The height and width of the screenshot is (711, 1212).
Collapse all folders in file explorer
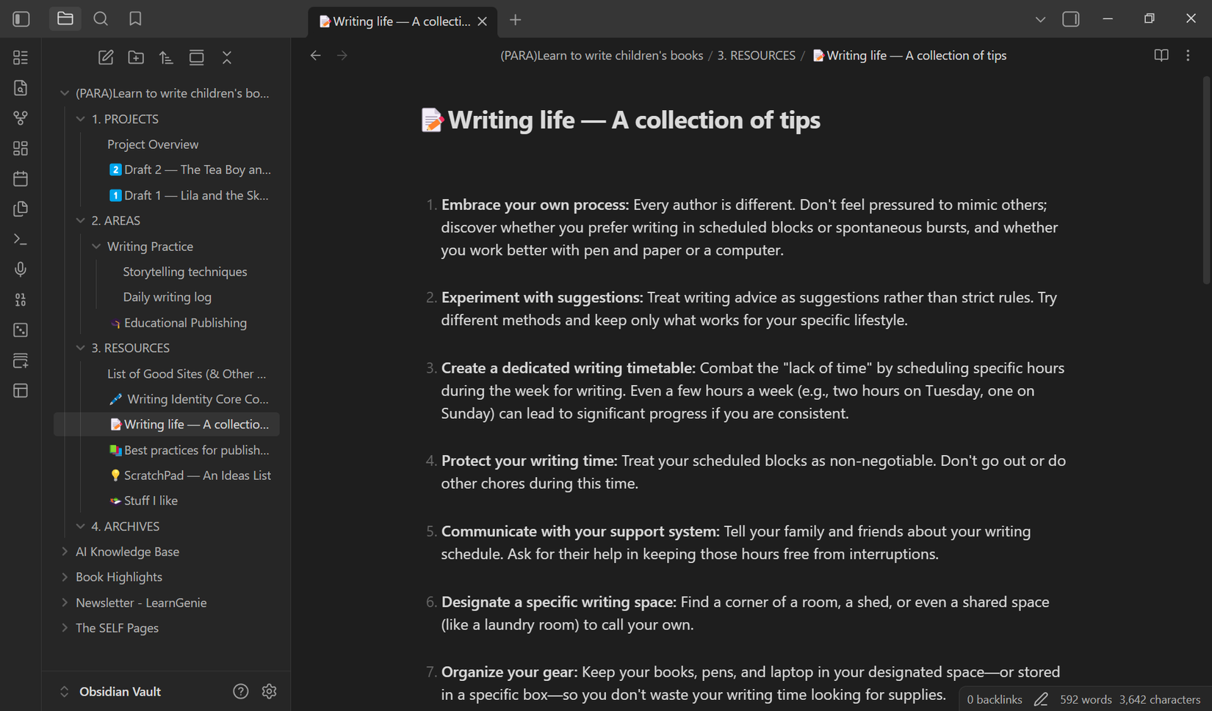click(x=227, y=57)
